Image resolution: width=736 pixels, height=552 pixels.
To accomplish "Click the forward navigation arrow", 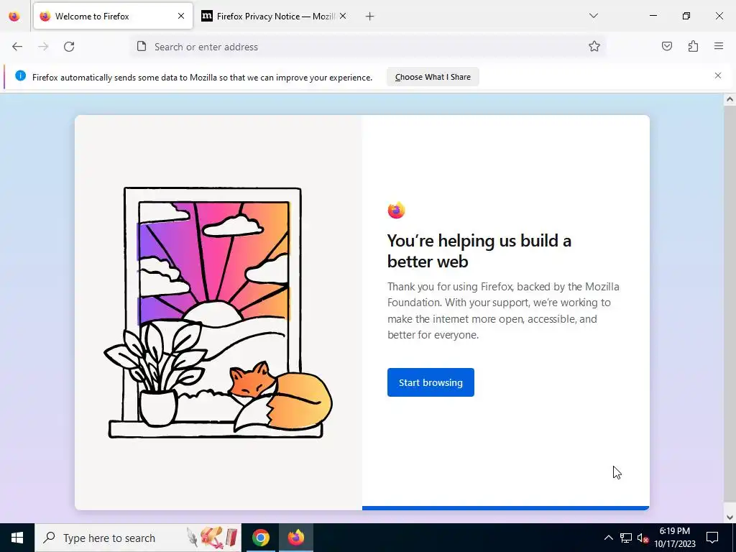I will [43, 47].
